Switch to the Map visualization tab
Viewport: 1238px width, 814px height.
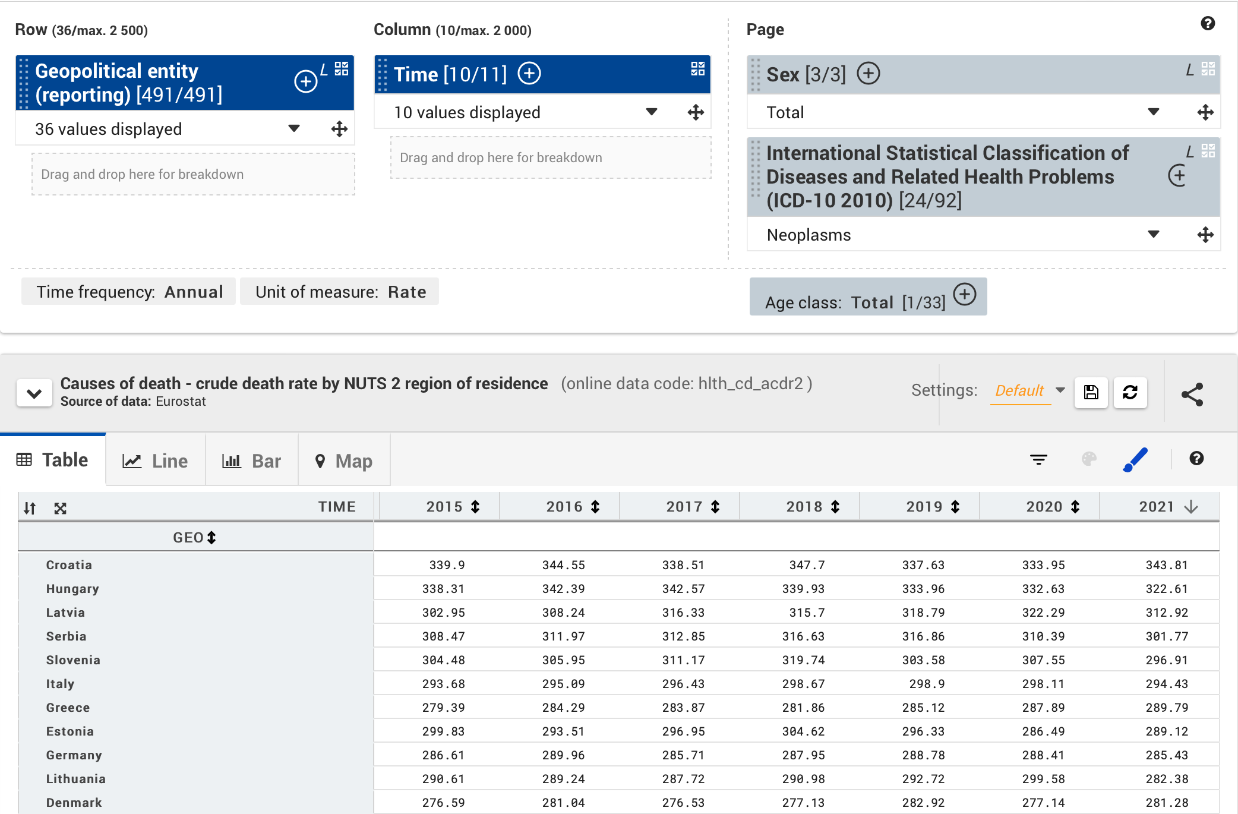coord(342,460)
